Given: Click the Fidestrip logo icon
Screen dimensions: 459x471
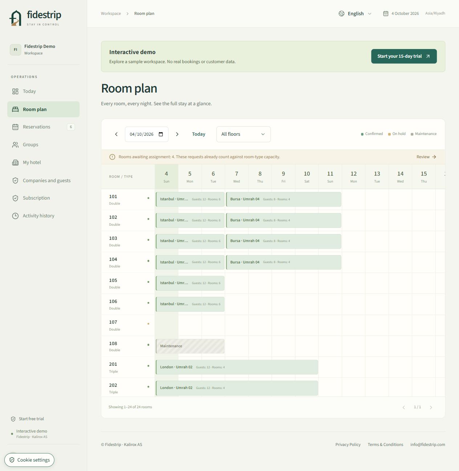Looking at the screenshot, I should point(15,18).
